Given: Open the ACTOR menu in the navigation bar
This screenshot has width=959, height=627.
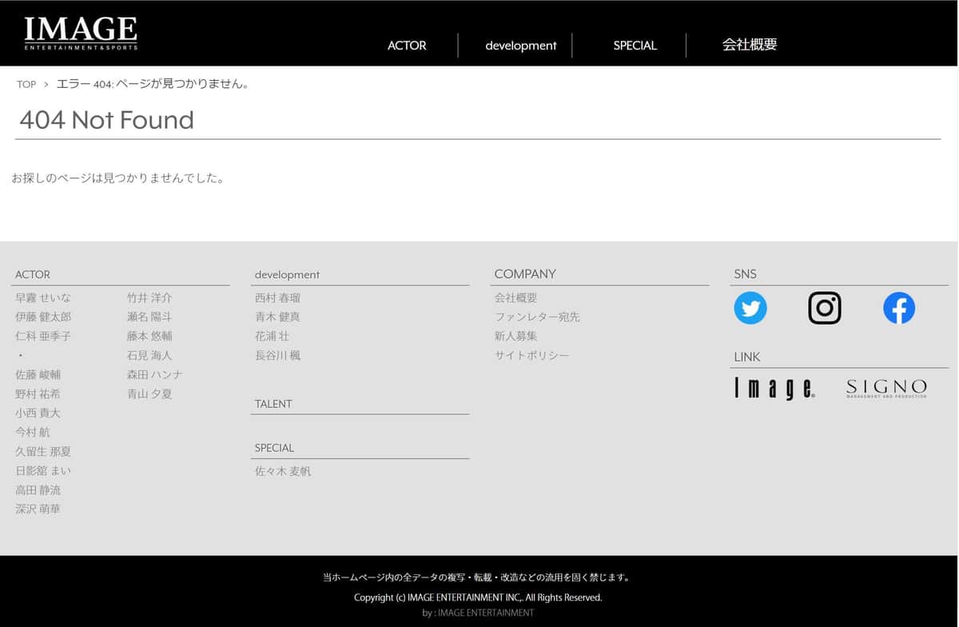Looking at the screenshot, I should click(406, 46).
